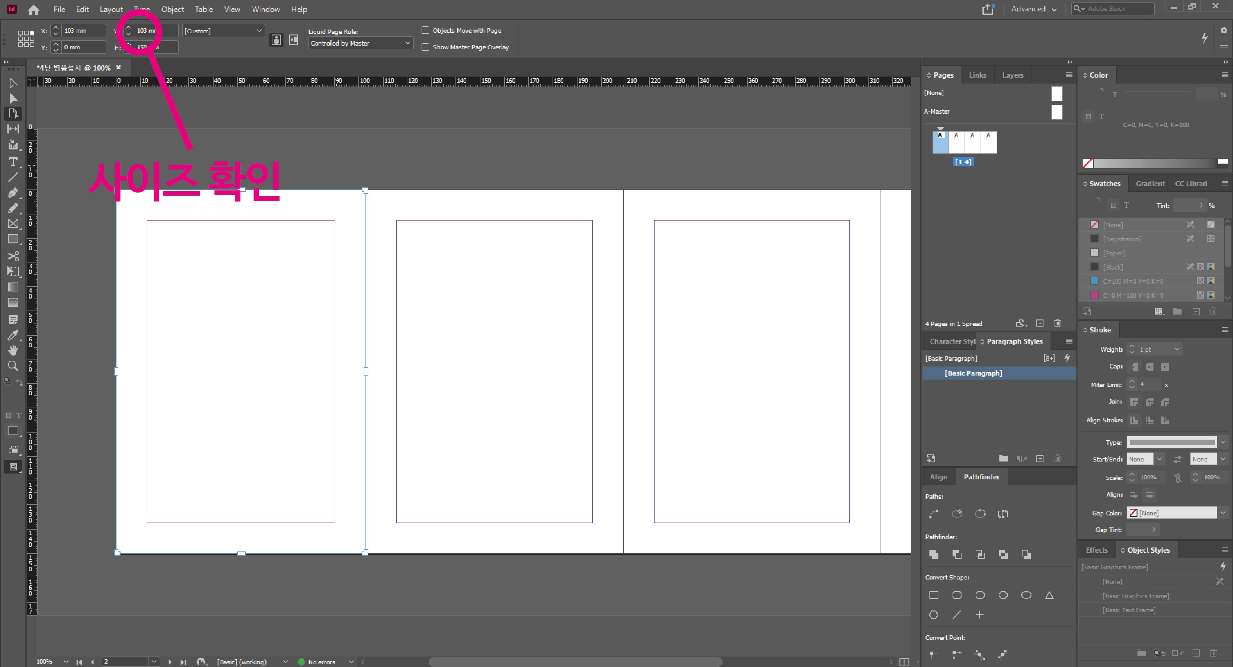The image size is (1233, 667).
Task: Click the Pathfinder Add shape icon
Action: click(933, 554)
